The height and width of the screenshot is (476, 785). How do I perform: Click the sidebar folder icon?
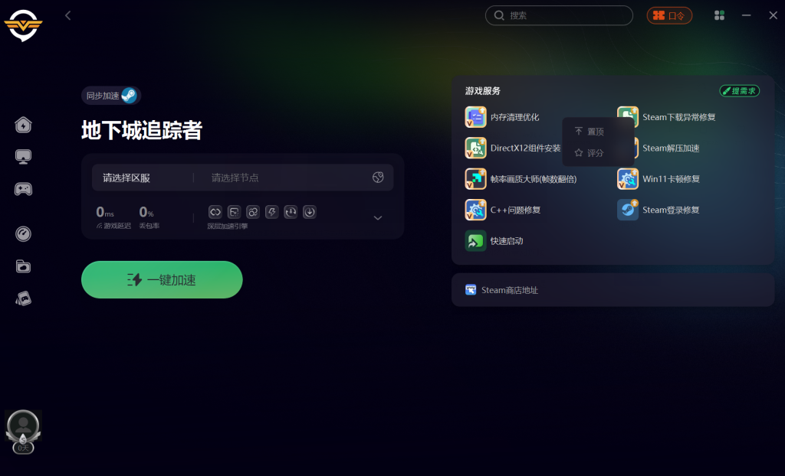(23, 266)
